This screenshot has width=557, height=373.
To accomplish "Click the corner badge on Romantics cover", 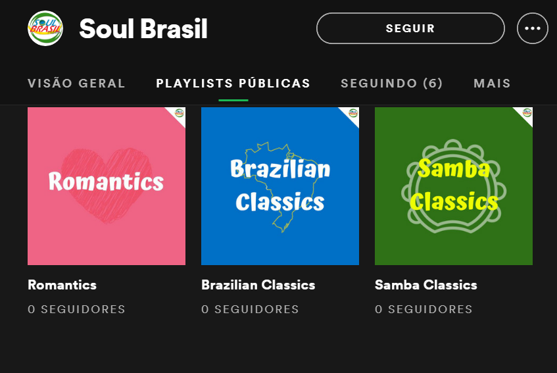I will click(179, 113).
